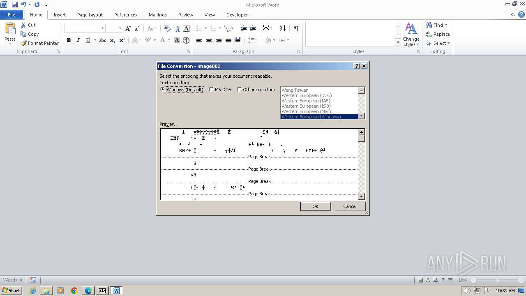
Task: Click the Paste clipboard icon
Action: 10,29
